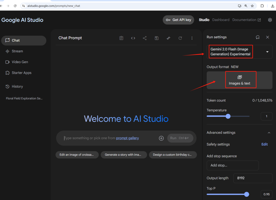Click the site information icon in address bar
This screenshot has width=276, height=200.
24,6
